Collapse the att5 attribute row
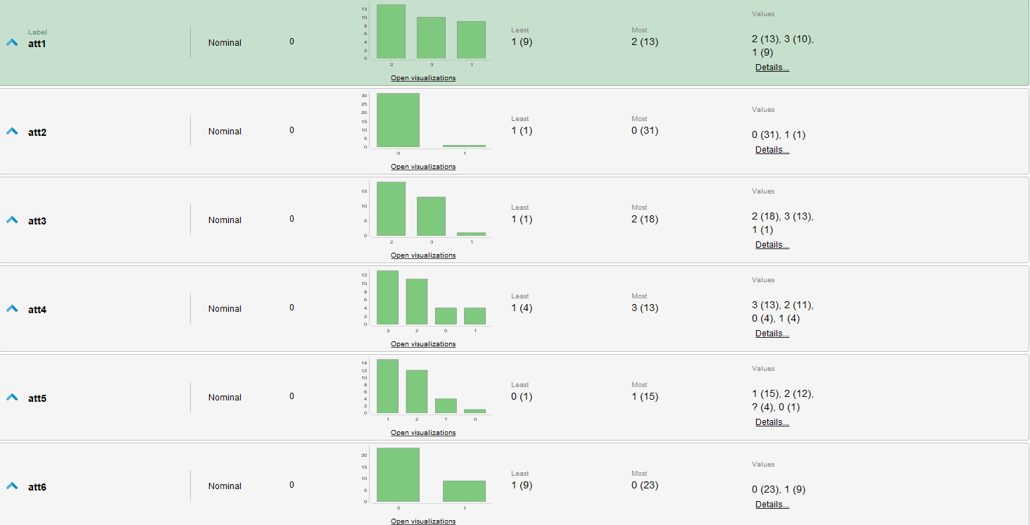 [11, 398]
